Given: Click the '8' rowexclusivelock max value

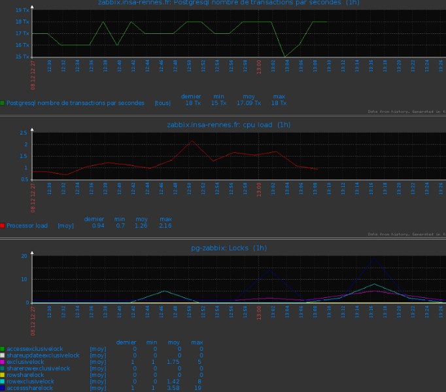Looking at the screenshot, I should pos(199,382).
